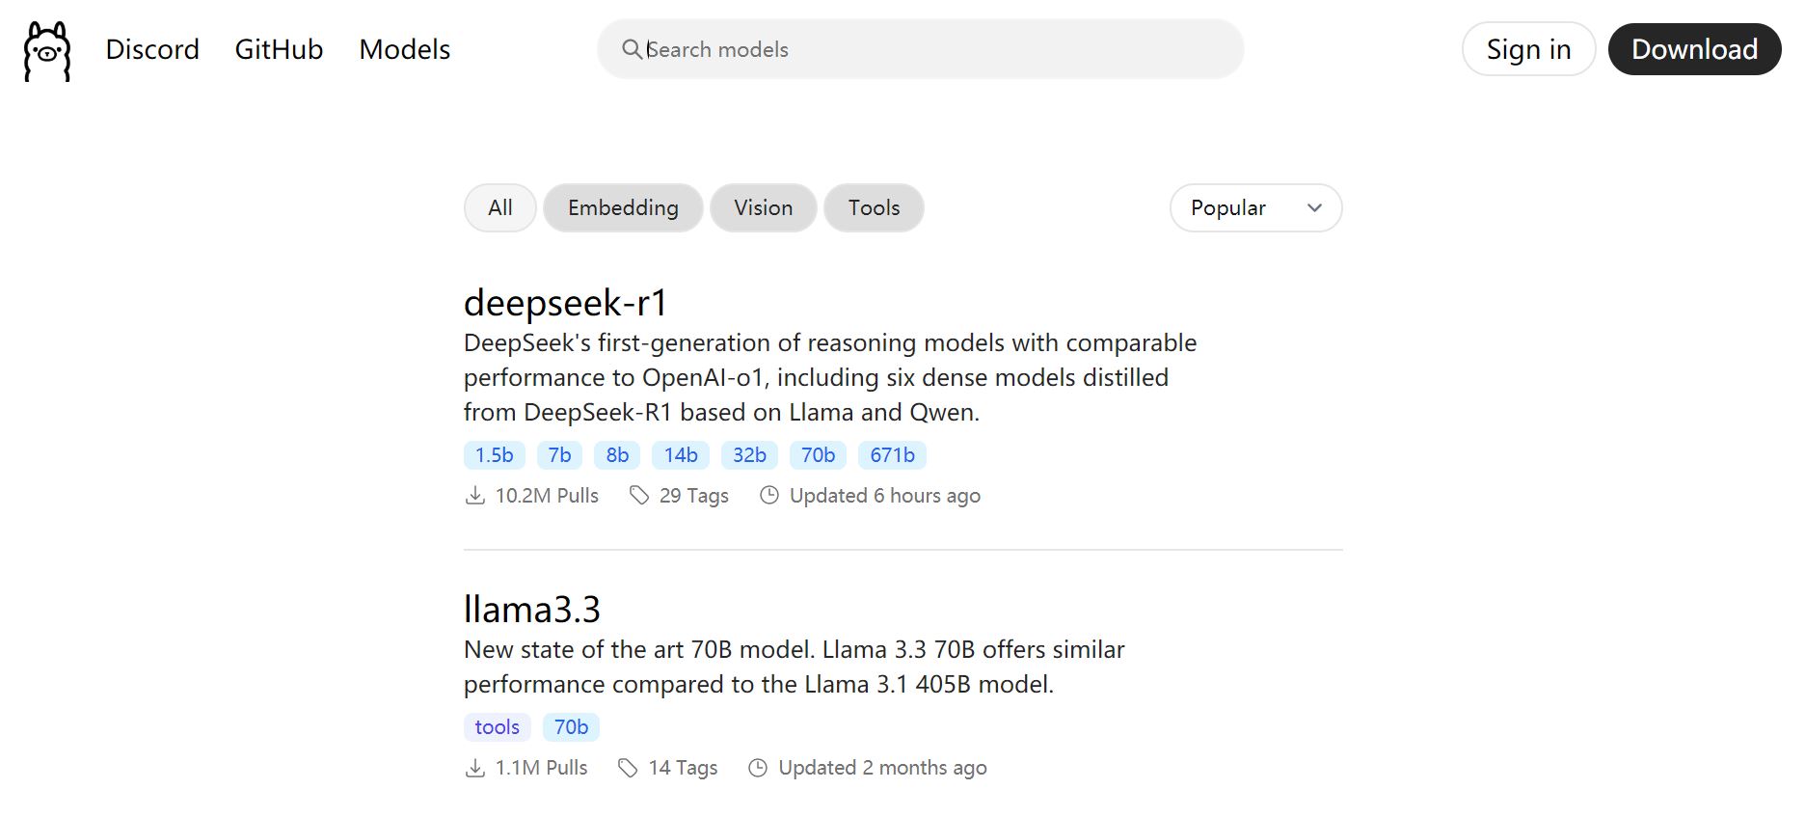
Task: Click the llama3.3 tags icon
Action: pyautogui.click(x=628, y=768)
